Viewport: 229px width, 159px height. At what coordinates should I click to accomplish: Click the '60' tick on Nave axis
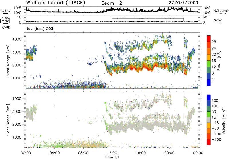(205, 17)
